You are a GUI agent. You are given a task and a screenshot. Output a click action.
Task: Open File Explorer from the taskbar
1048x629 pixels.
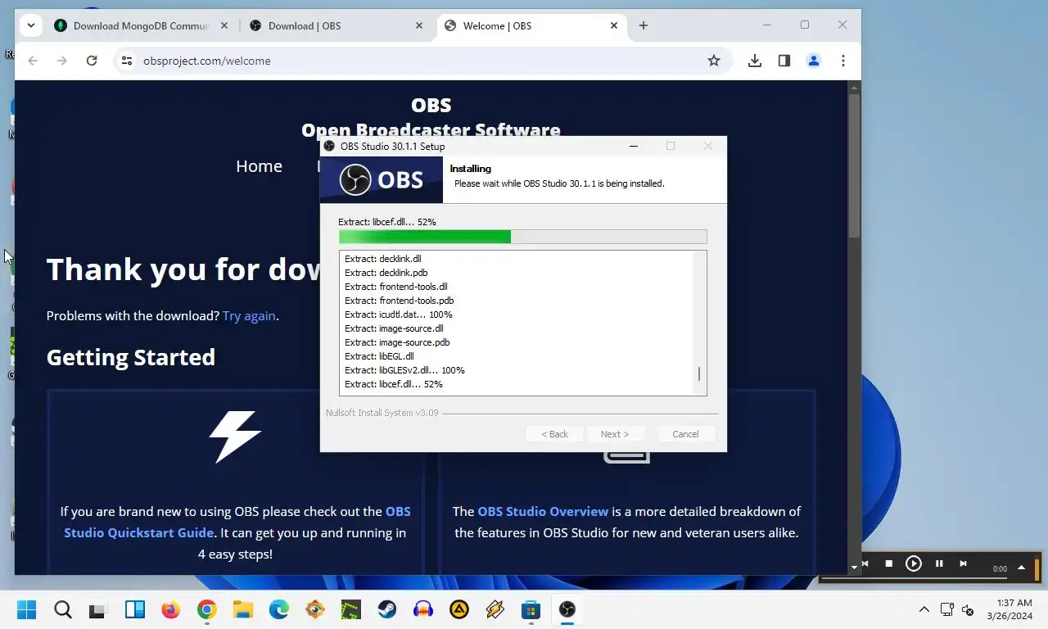[242, 609]
